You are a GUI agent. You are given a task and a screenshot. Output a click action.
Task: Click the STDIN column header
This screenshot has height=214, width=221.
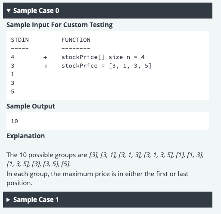tap(20, 40)
